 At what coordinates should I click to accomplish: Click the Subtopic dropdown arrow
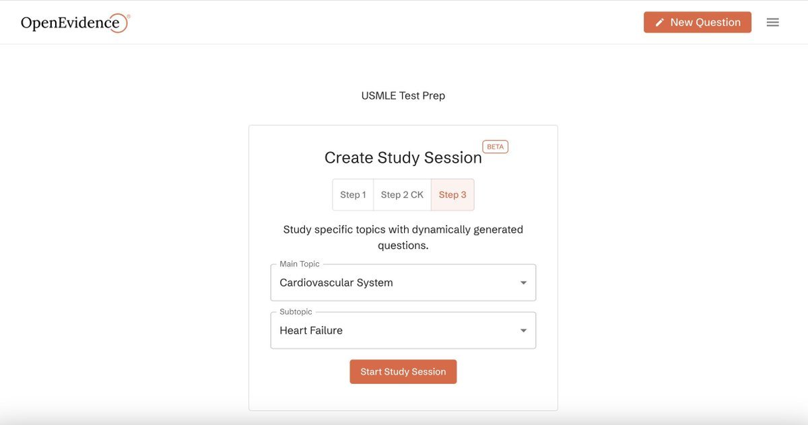coord(523,330)
